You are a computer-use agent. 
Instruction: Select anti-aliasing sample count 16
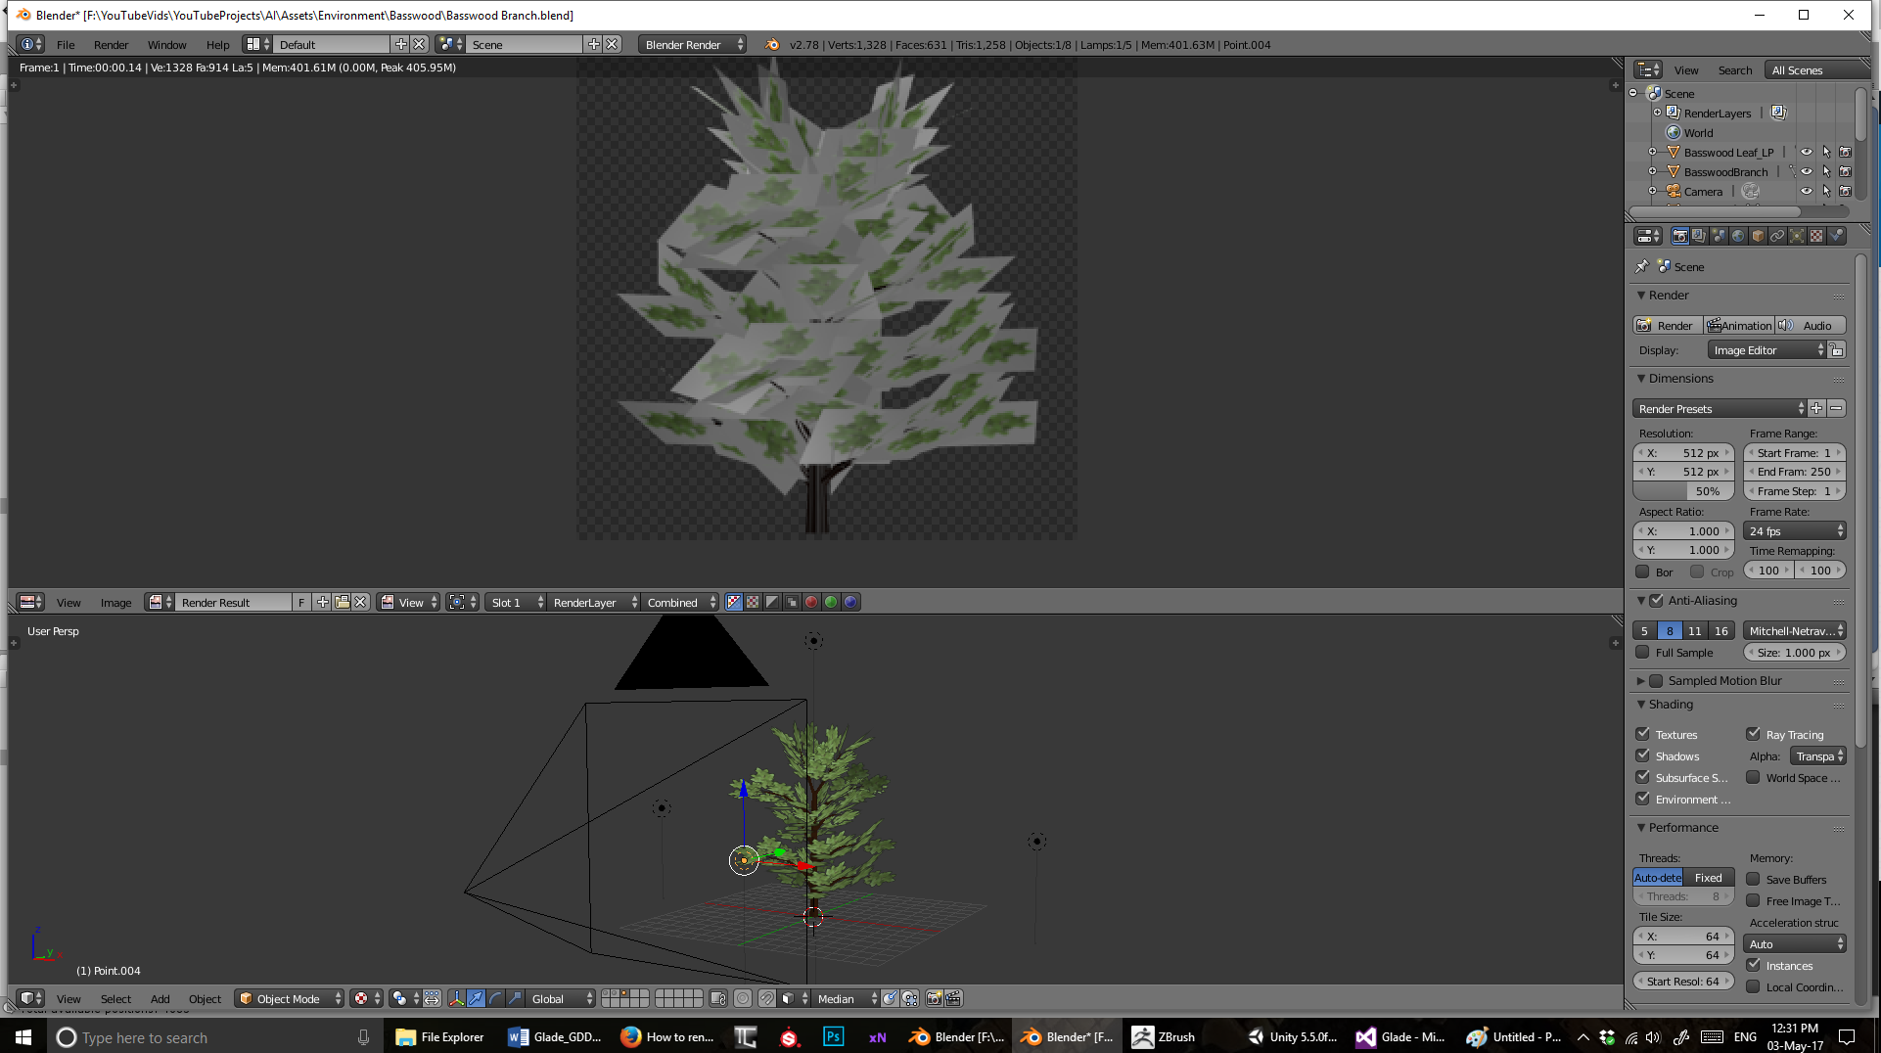tap(1720, 630)
